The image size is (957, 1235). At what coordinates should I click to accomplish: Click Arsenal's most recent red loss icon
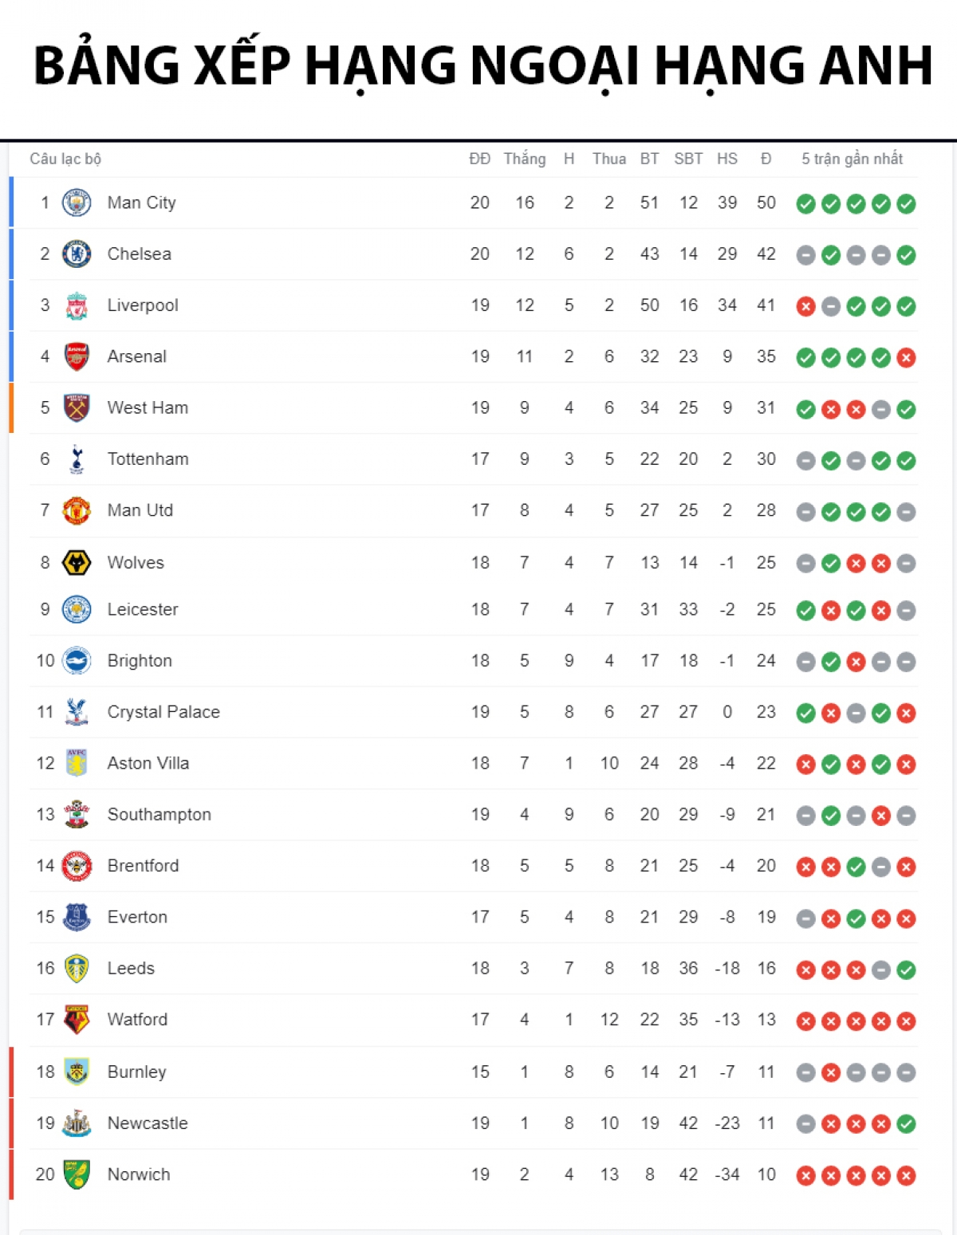coord(906,358)
